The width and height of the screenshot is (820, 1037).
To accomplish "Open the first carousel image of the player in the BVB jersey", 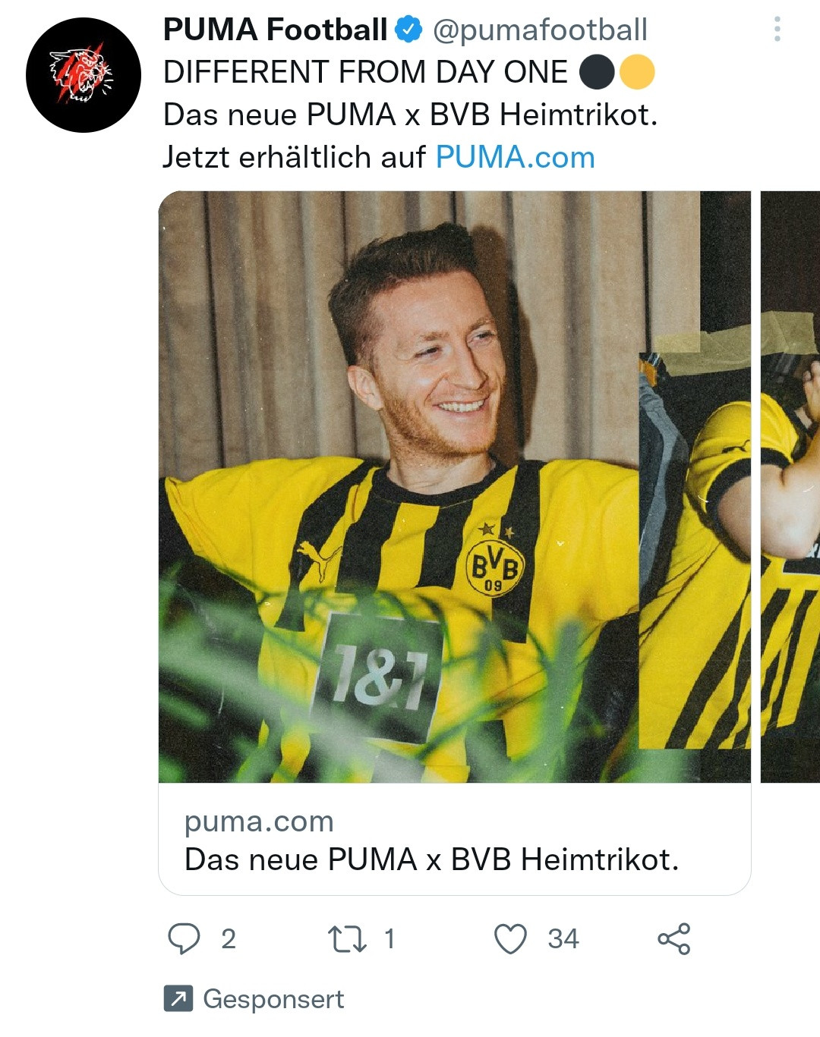I will (x=399, y=486).
